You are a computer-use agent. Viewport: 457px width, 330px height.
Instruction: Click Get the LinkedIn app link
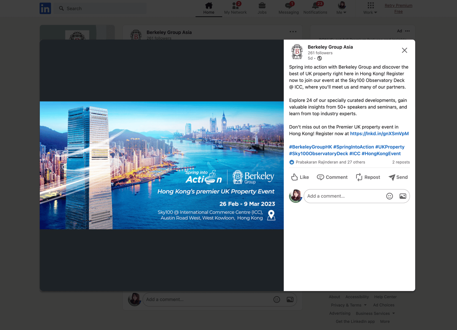(x=355, y=322)
